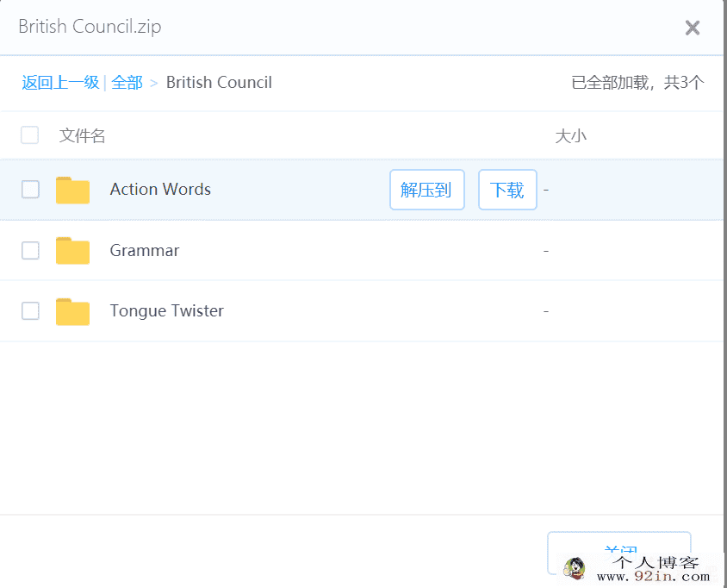Open the Action Words folder icon
The image size is (727, 588).
click(x=73, y=191)
